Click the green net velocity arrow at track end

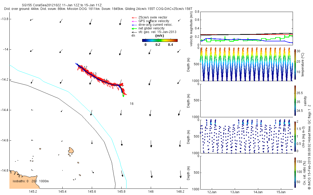point(123,95)
